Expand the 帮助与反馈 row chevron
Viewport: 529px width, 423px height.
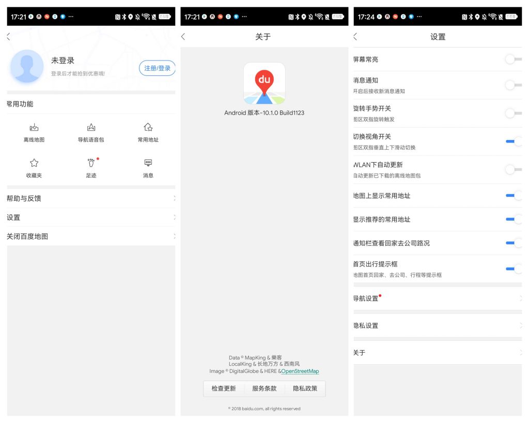click(x=174, y=198)
